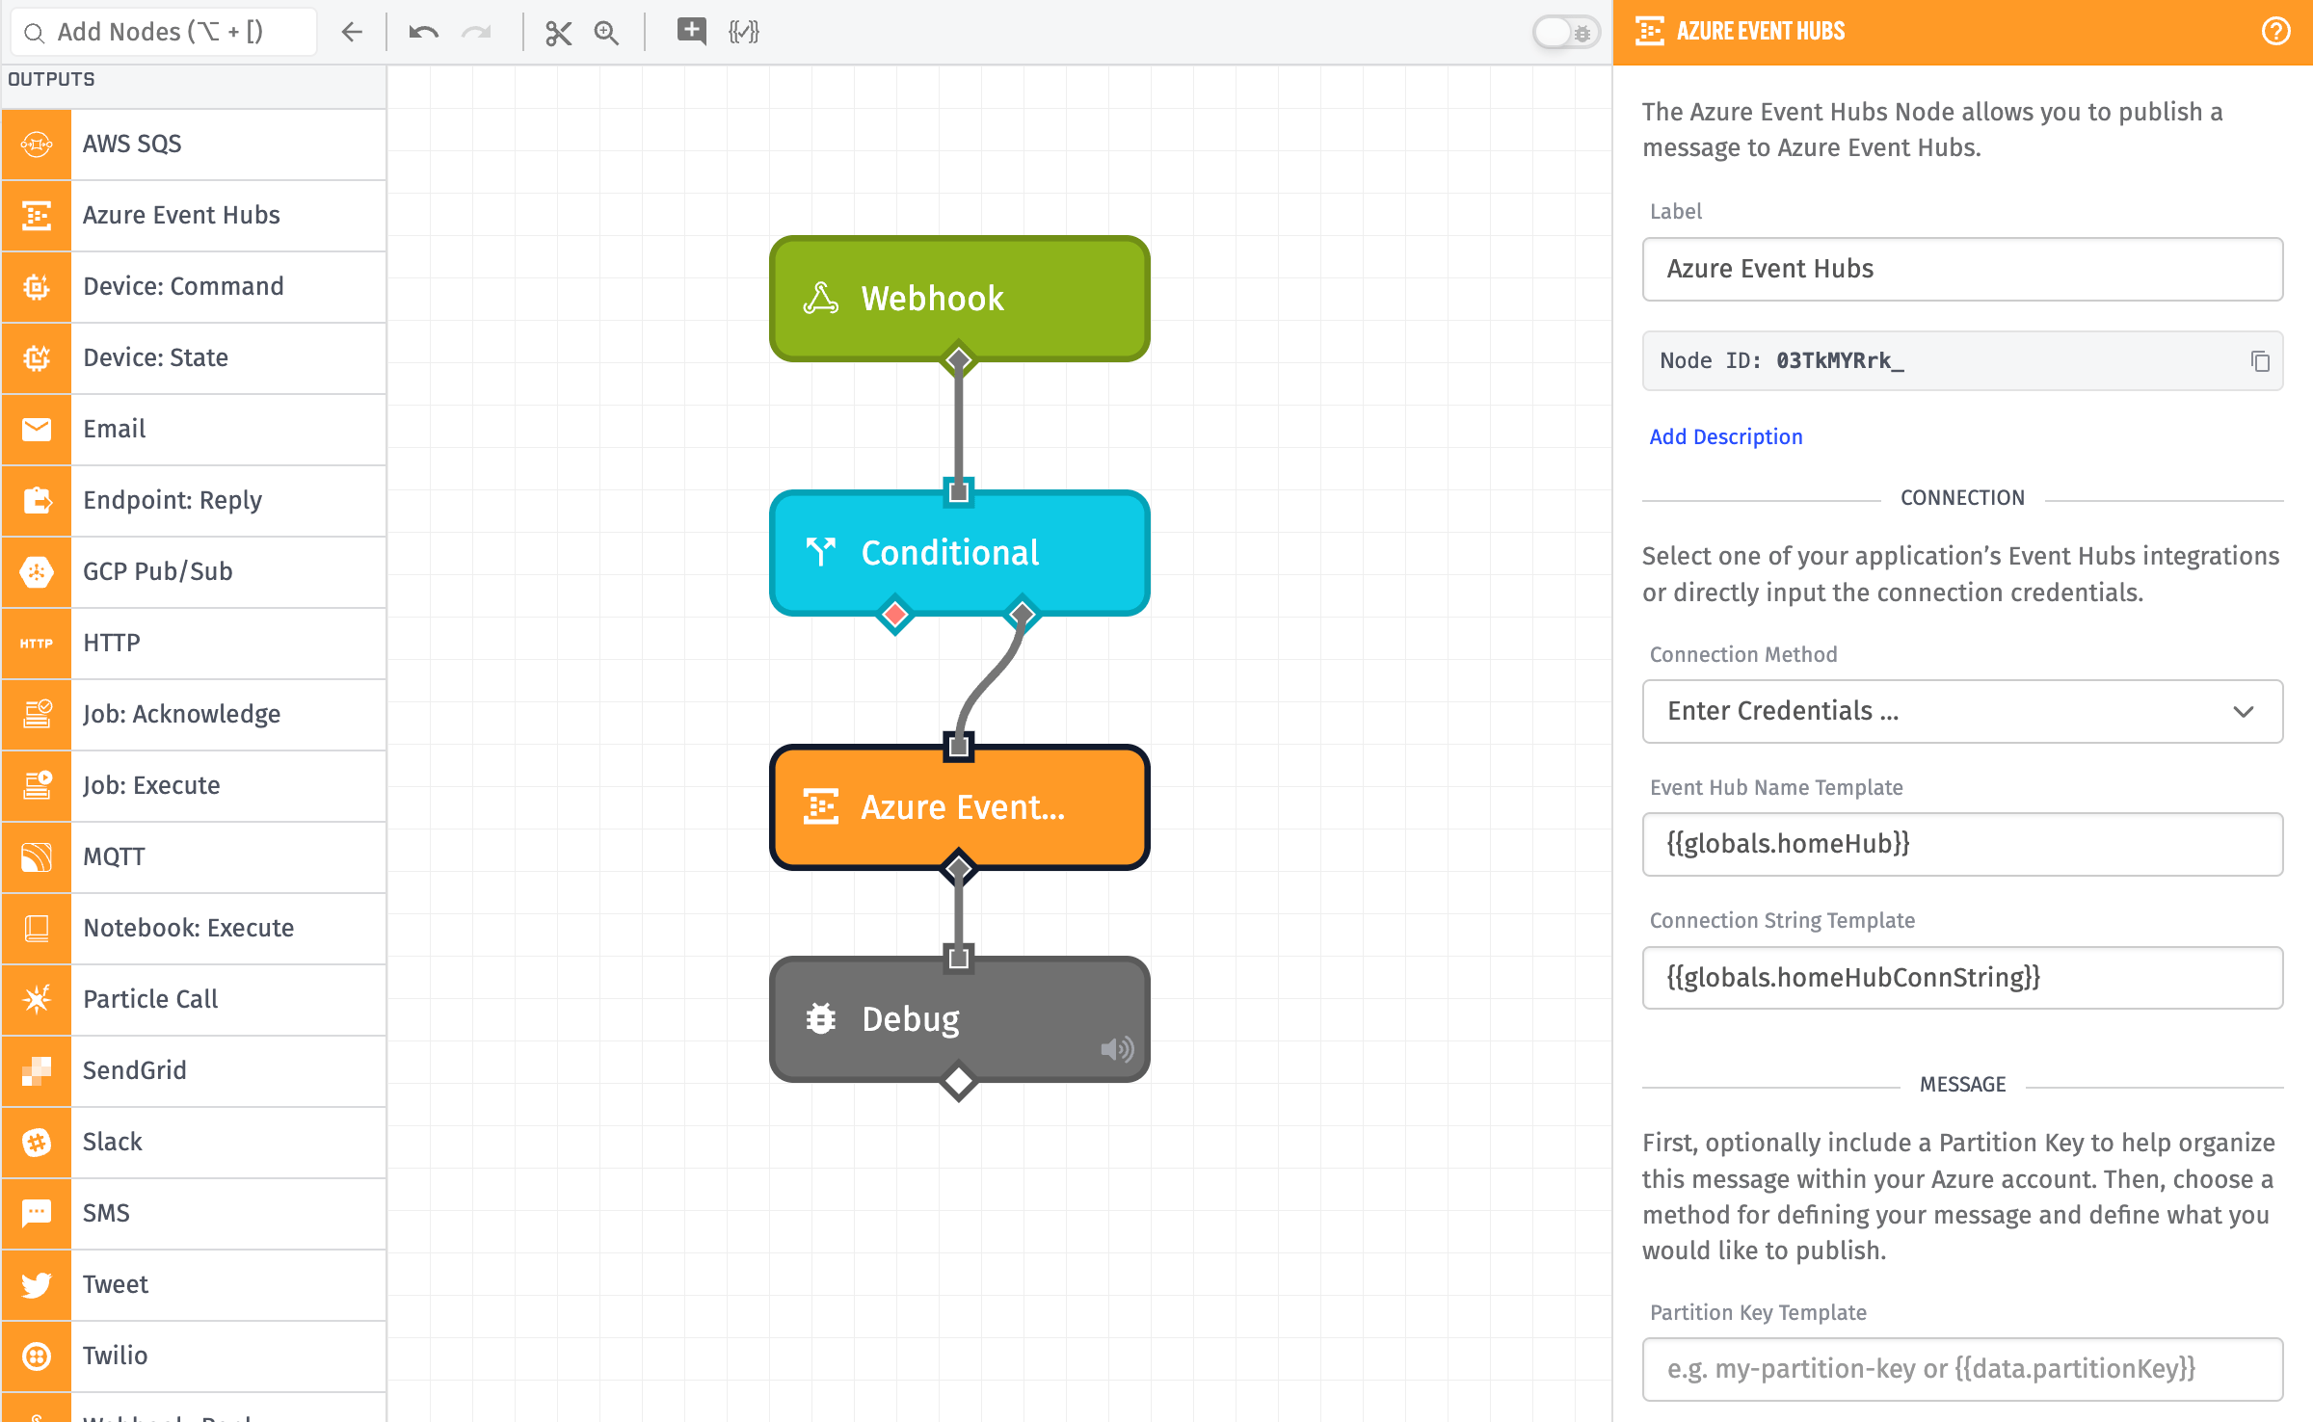Click the Device: State node icon
2313x1422 pixels.
click(x=37, y=358)
